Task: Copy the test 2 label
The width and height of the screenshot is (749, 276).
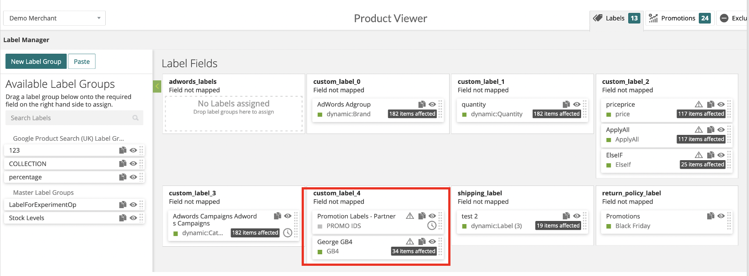Action: (566, 216)
